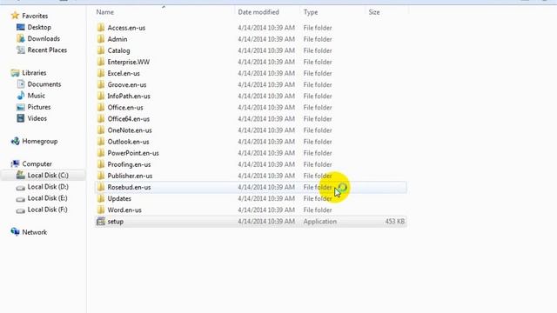Select the PowerPoint.en-us folder icon
Screen dimensions: 557x313
tap(101, 153)
